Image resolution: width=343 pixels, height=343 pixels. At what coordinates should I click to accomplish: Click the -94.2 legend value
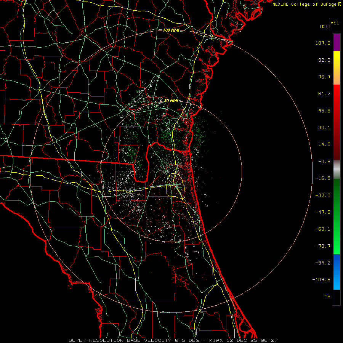pyautogui.click(x=323, y=263)
